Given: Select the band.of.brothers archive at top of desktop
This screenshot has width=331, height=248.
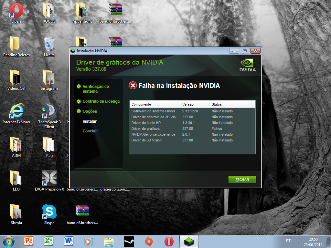Looking at the screenshot, I should tap(115, 13).
